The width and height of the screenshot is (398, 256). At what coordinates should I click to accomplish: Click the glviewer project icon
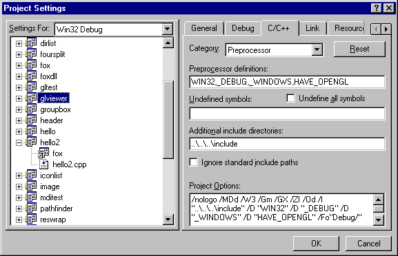[x=31, y=98]
